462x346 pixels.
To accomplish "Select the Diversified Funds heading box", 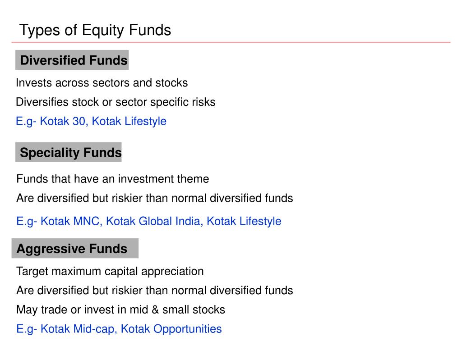I will [72, 60].
